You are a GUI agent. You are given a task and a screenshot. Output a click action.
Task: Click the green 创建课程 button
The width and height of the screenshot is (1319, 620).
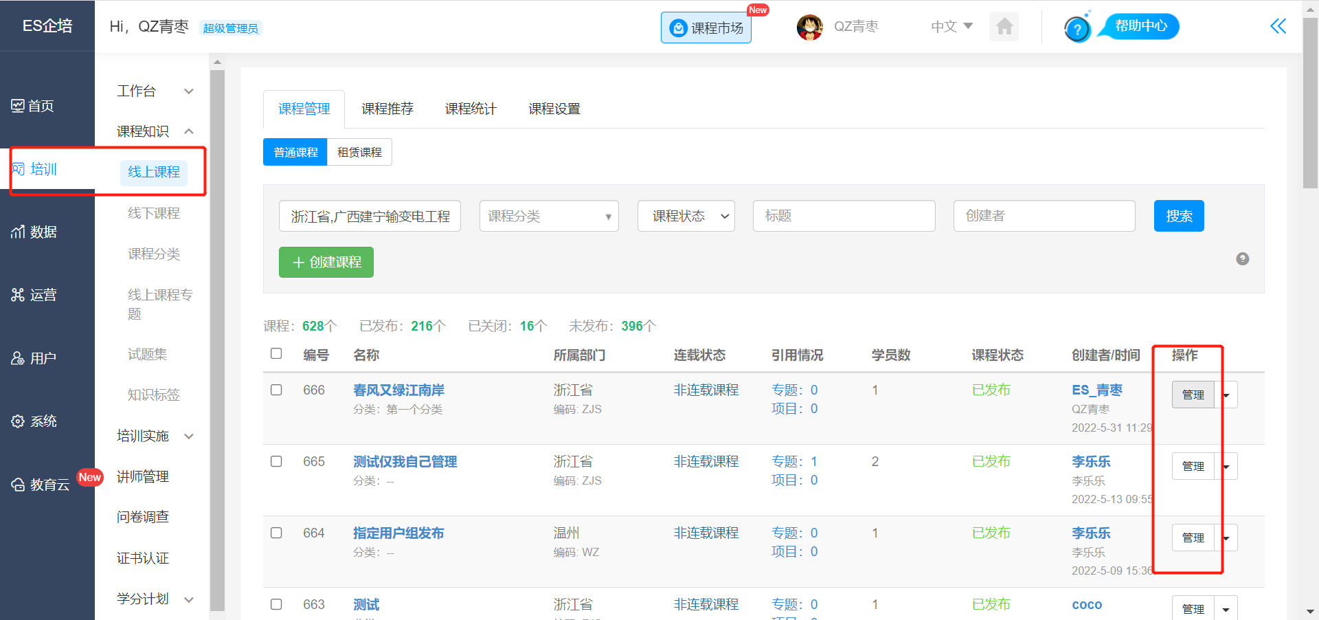[x=326, y=263]
